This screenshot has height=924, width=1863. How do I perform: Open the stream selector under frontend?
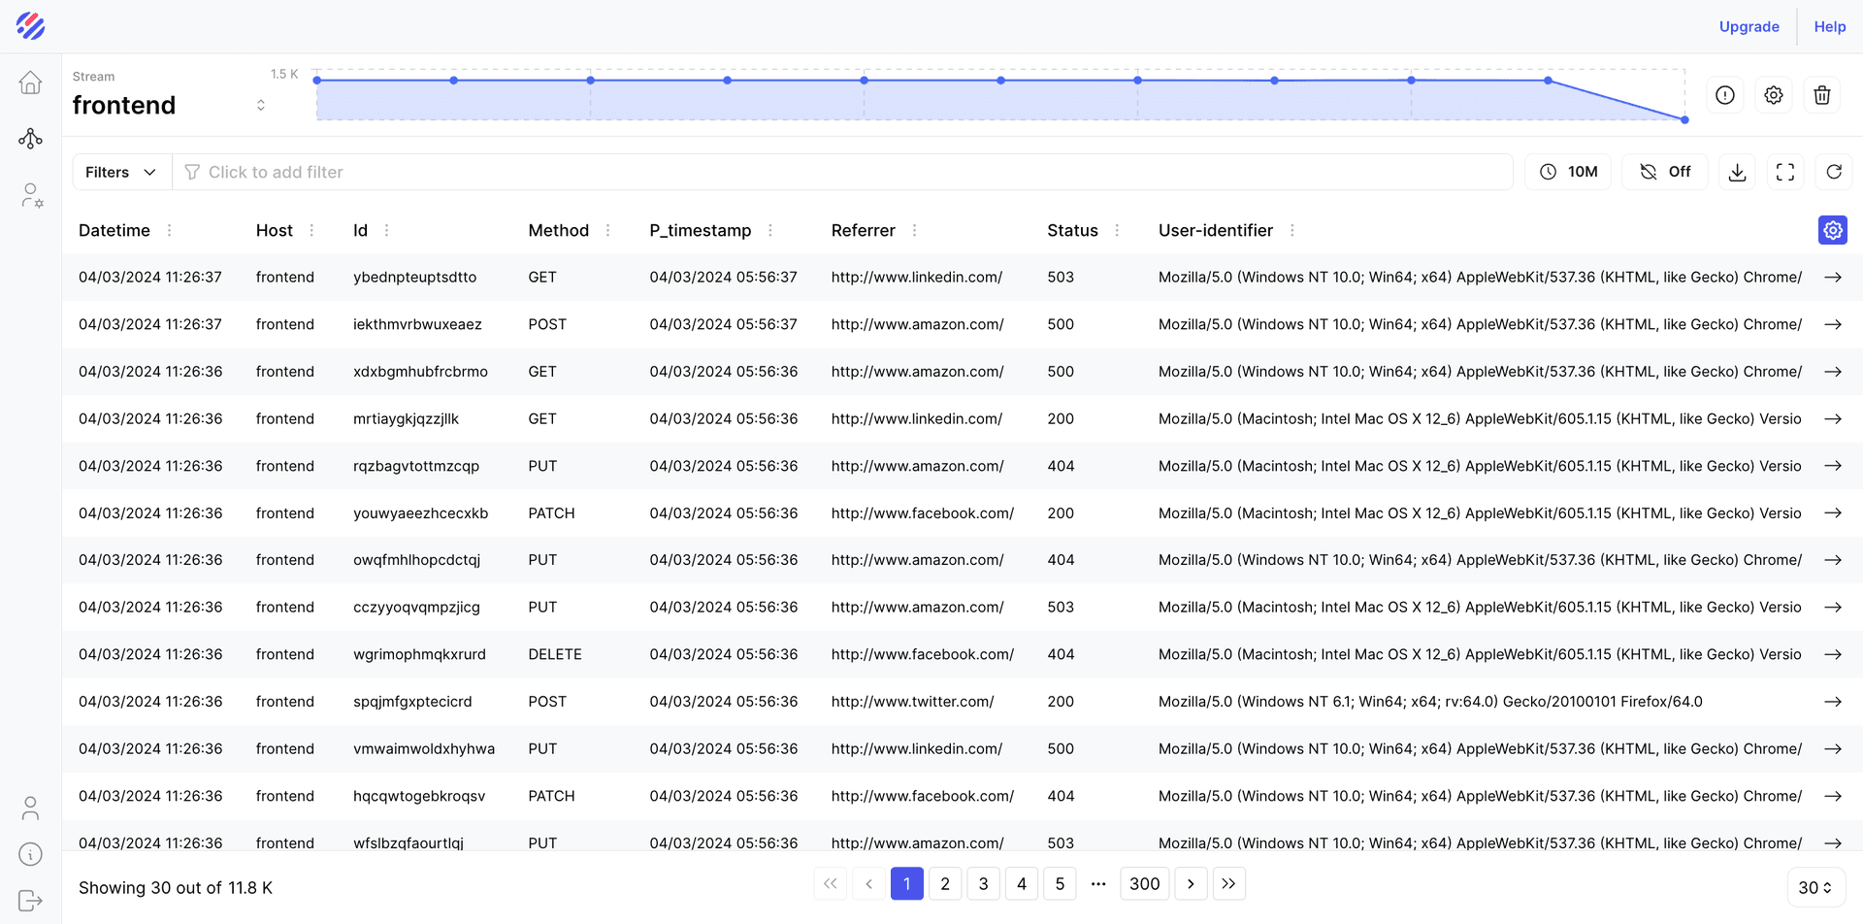pyautogui.click(x=260, y=104)
